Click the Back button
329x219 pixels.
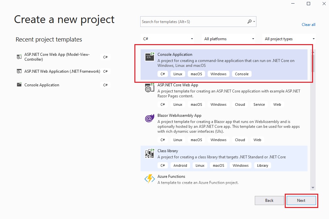(x=269, y=201)
